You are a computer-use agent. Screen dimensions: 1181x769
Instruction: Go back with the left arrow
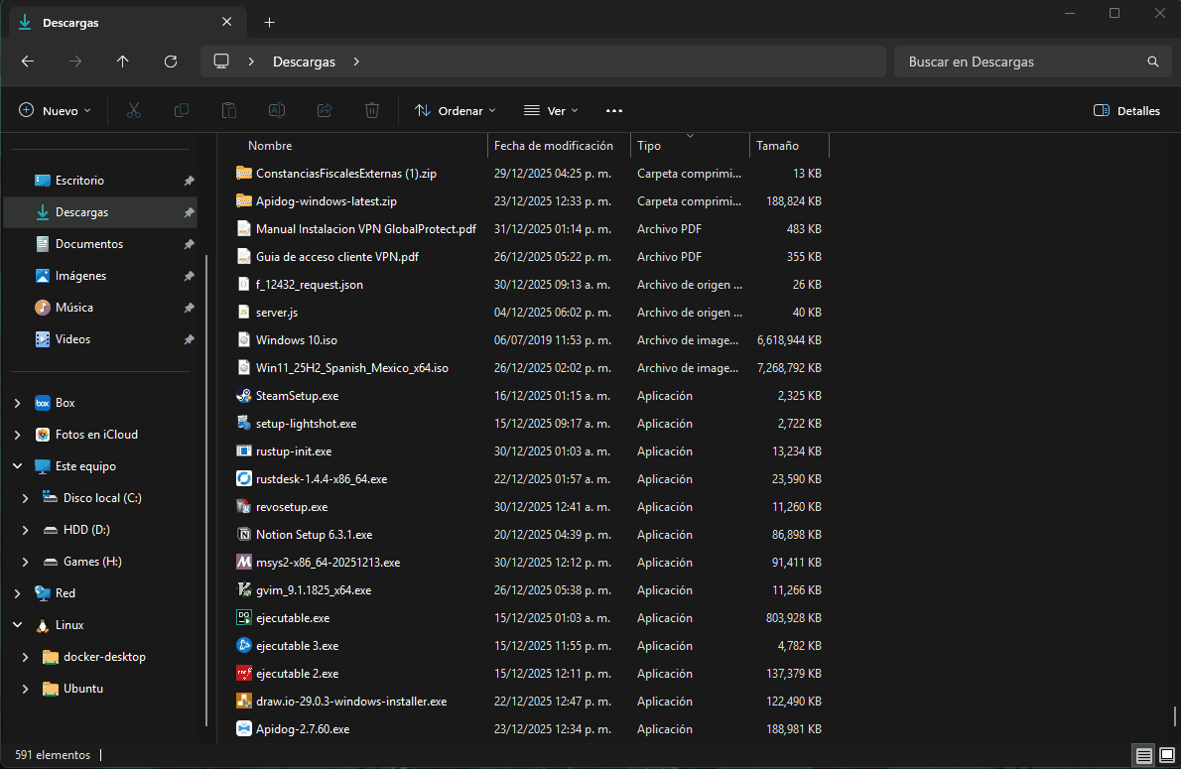coord(28,62)
